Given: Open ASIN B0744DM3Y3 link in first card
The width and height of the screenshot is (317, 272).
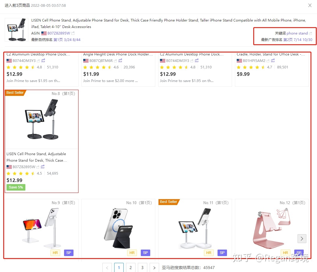Looking at the screenshot, I should coord(24,60).
